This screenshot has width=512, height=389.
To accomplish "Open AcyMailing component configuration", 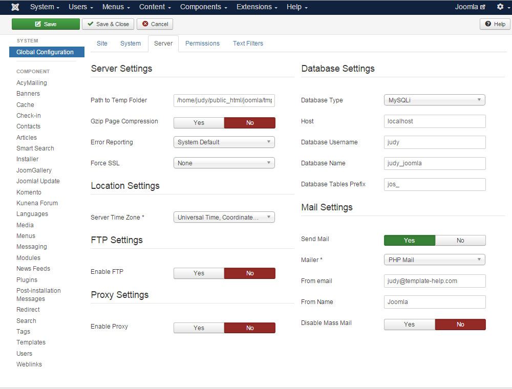I will point(32,83).
